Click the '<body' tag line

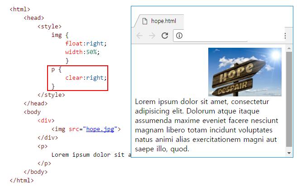(32, 112)
